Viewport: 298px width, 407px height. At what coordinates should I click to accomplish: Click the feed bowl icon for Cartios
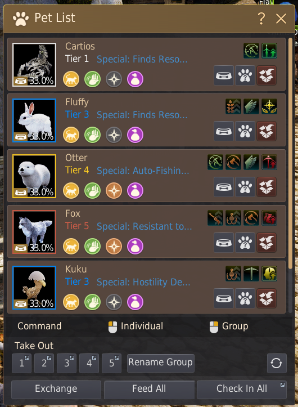click(x=224, y=75)
